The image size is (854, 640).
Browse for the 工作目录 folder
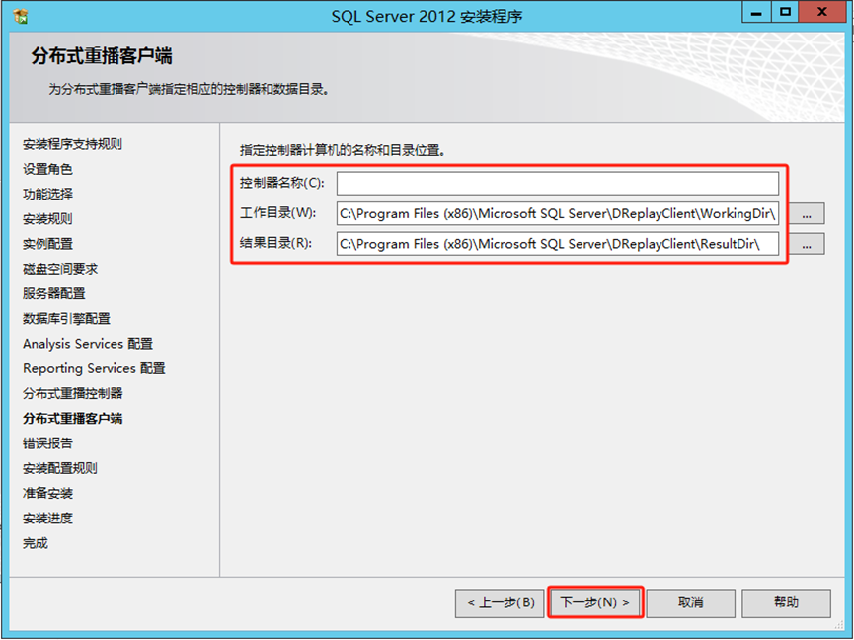807,214
